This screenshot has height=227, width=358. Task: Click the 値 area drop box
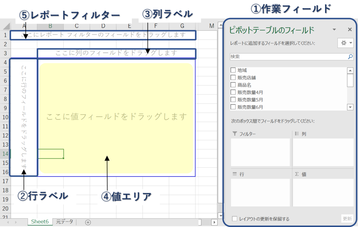[323, 192]
